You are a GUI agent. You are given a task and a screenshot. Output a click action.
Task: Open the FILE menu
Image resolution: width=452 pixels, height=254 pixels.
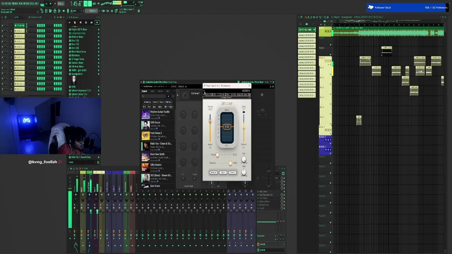[x=3, y=4]
